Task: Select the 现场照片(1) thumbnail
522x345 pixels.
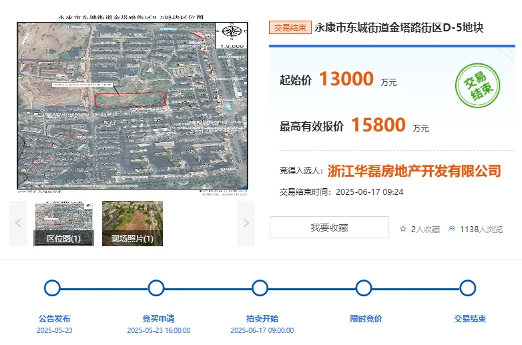Action: (x=132, y=224)
